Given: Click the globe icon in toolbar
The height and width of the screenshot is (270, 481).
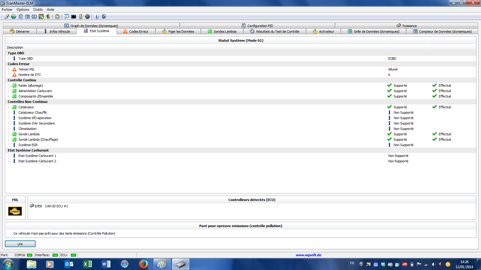Looking at the screenshot, I should coord(14,16).
